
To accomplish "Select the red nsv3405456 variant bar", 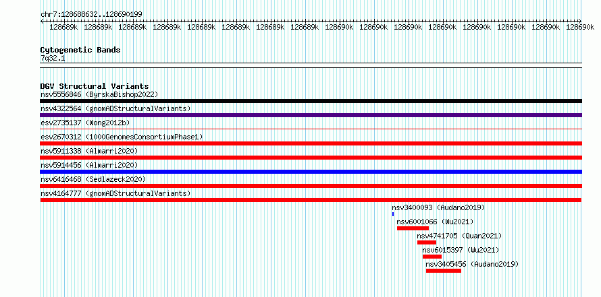I will 444,271.
